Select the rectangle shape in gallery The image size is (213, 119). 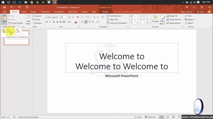pyautogui.click(x=141, y=16)
